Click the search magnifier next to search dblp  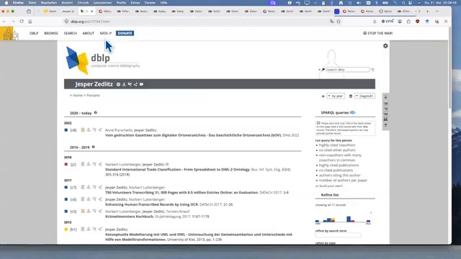372,70
